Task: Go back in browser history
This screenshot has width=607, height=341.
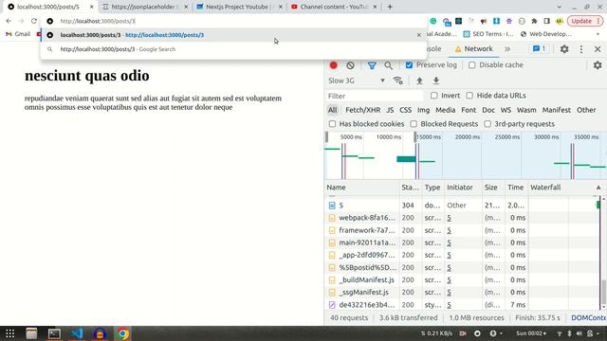Action: [x=9, y=21]
